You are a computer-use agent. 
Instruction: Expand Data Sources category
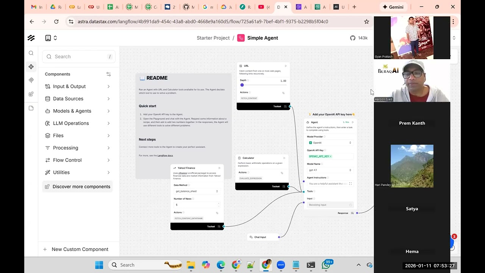tap(78, 99)
